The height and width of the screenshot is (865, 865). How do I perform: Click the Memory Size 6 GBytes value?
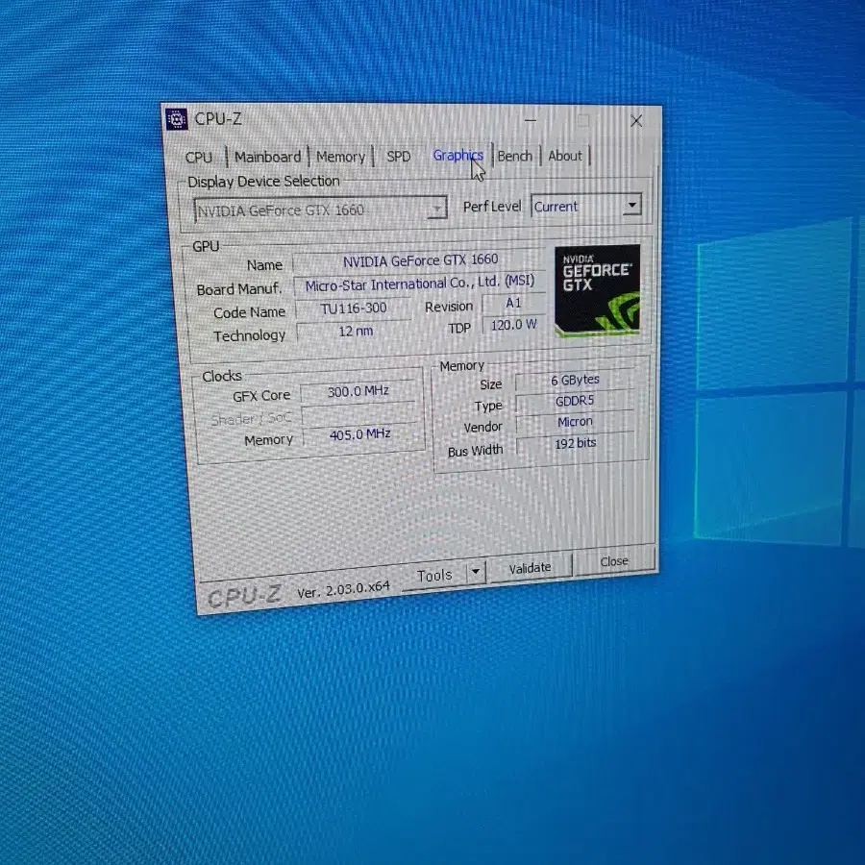coord(575,380)
